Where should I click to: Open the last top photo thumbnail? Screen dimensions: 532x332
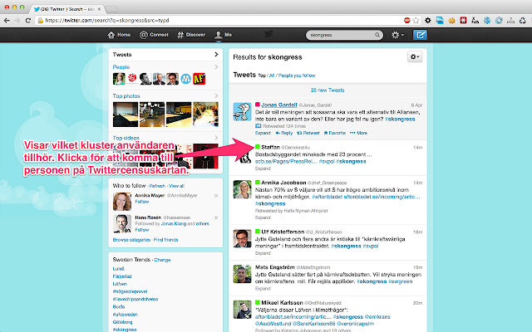point(205,115)
